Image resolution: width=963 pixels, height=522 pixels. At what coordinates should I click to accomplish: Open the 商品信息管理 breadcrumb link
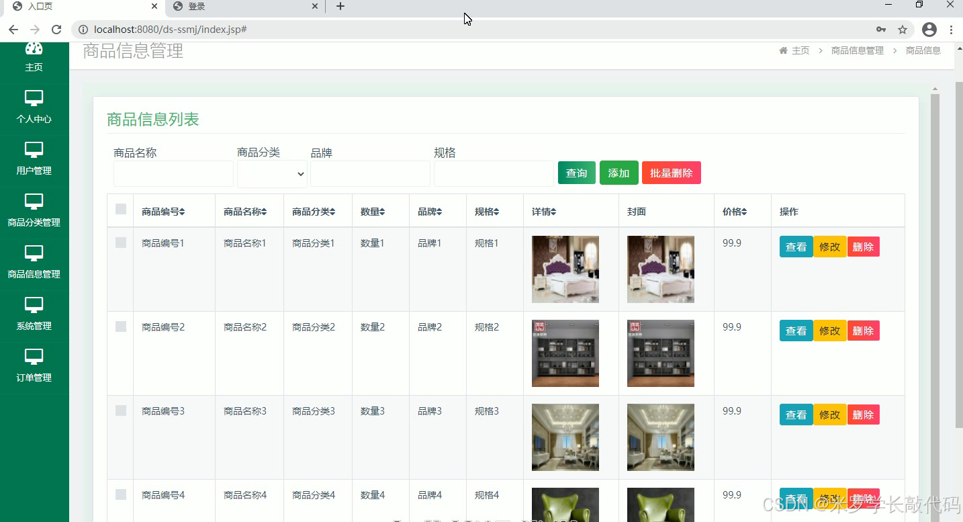[858, 50]
